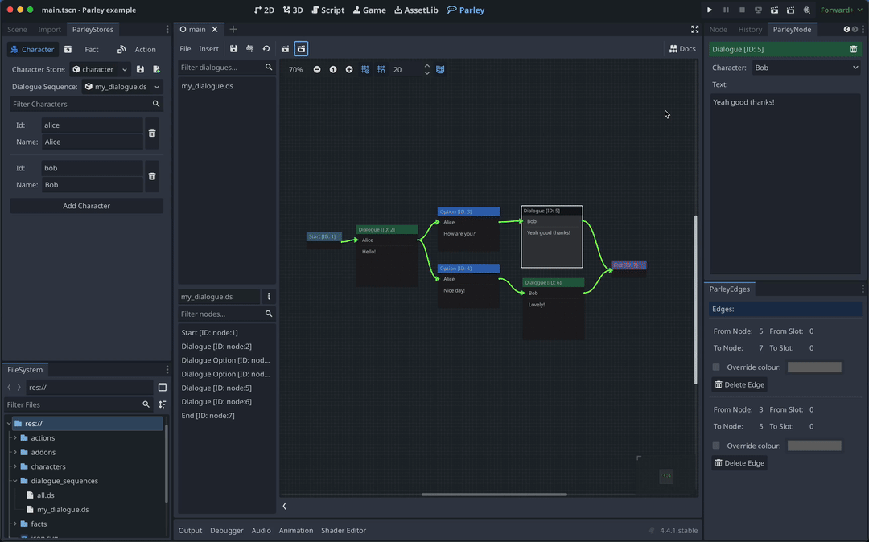Save the dialogue with the toolbar save icon
Screen dimensions: 869x542
[x=233, y=49]
